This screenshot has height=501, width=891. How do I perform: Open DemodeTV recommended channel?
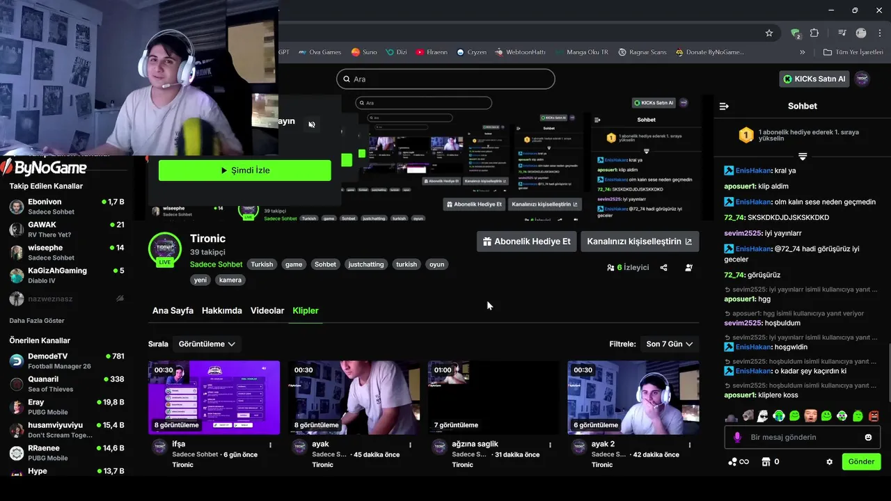point(66,361)
